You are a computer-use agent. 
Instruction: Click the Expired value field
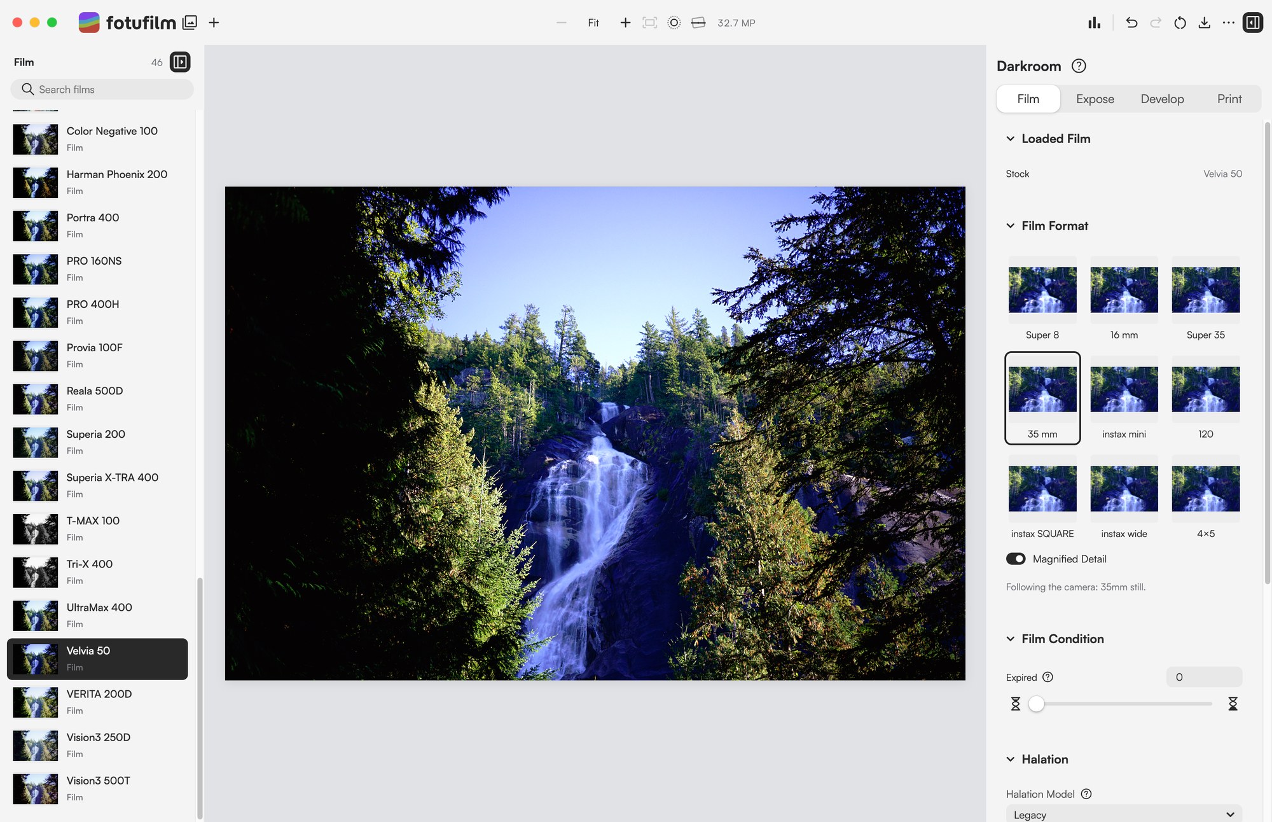pos(1204,677)
